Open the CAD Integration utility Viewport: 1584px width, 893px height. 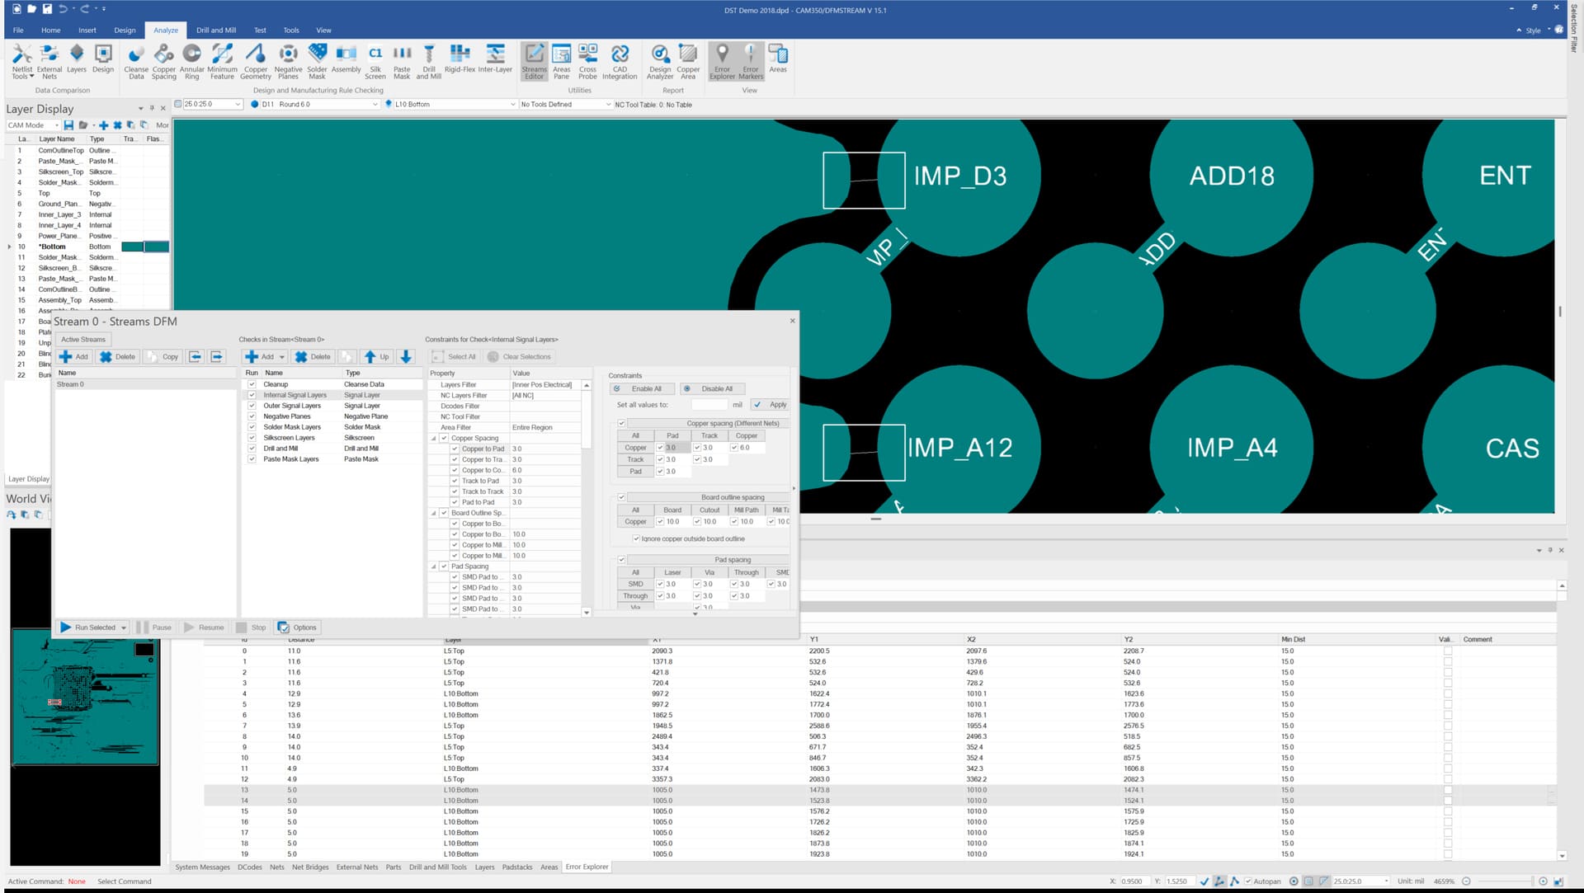point(620,58)
